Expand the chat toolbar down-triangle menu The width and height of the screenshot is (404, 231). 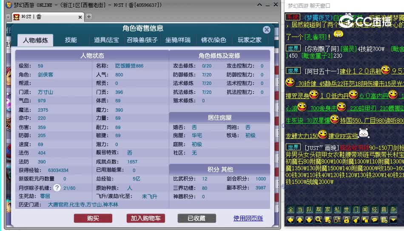click(x=393, y=220)
